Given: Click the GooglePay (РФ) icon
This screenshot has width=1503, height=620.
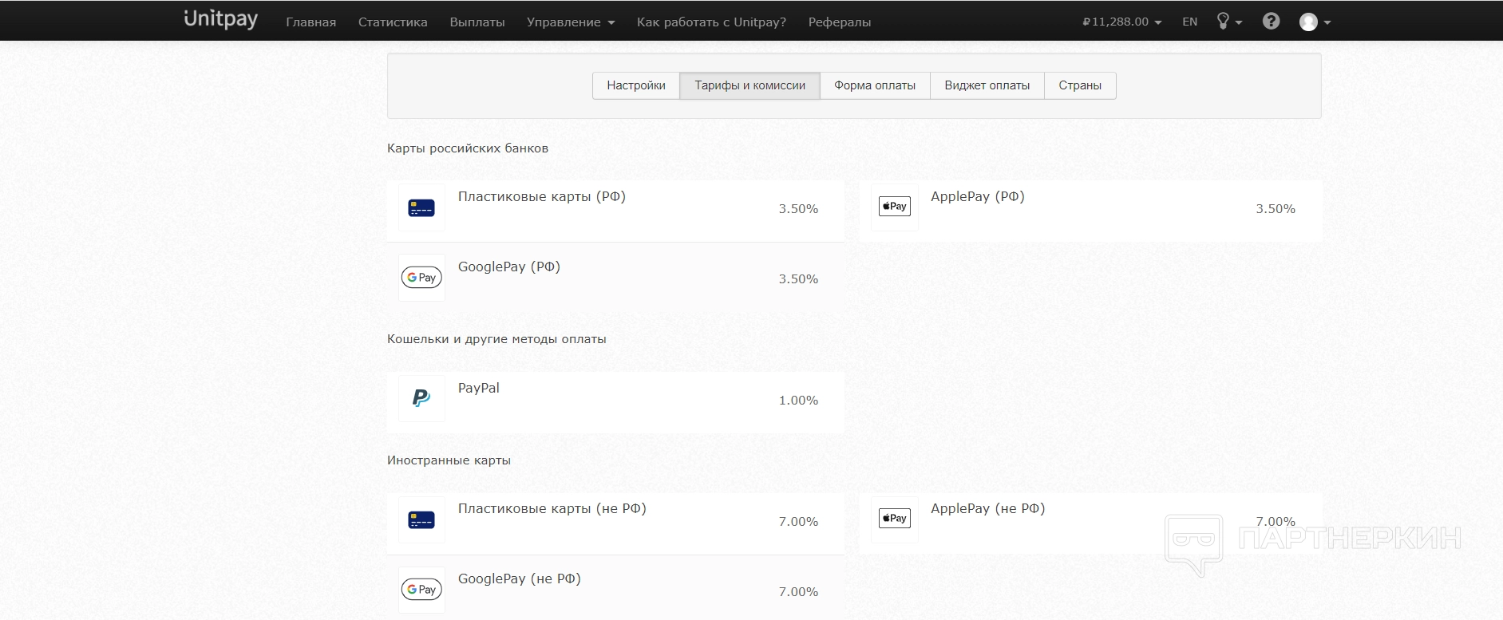Looking at the screenshot, I should click(x=421, y=278).
